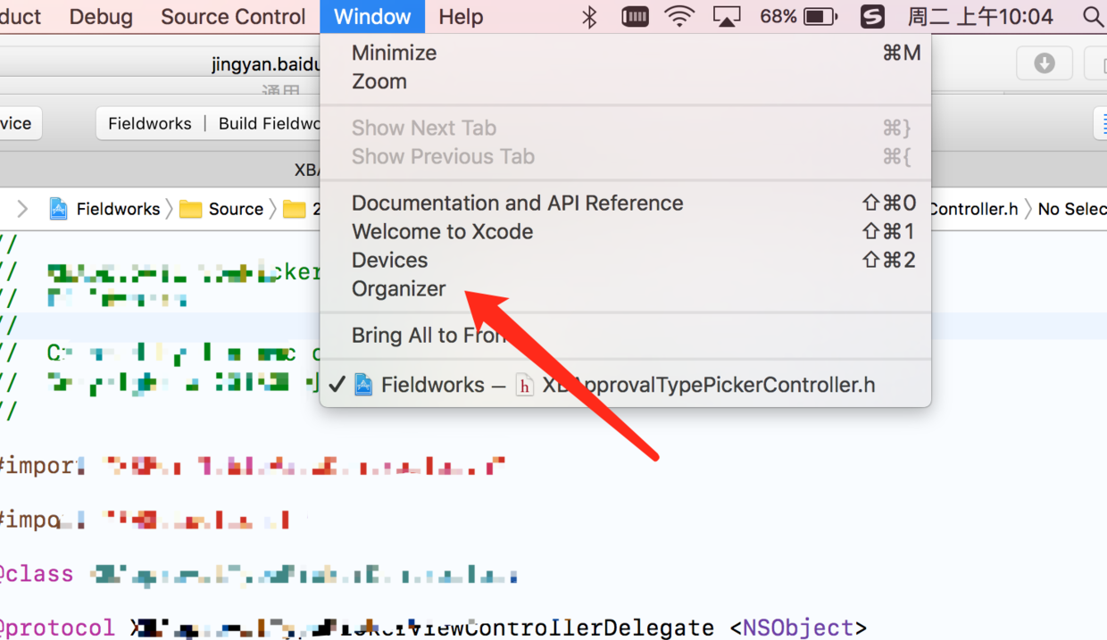
Task: Click the clock showing 上午10:04
Action: coord(980,16)
